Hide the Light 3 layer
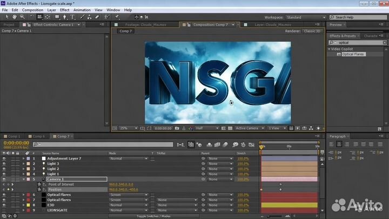This screenshot has width=389, height=219. (4, 164)
